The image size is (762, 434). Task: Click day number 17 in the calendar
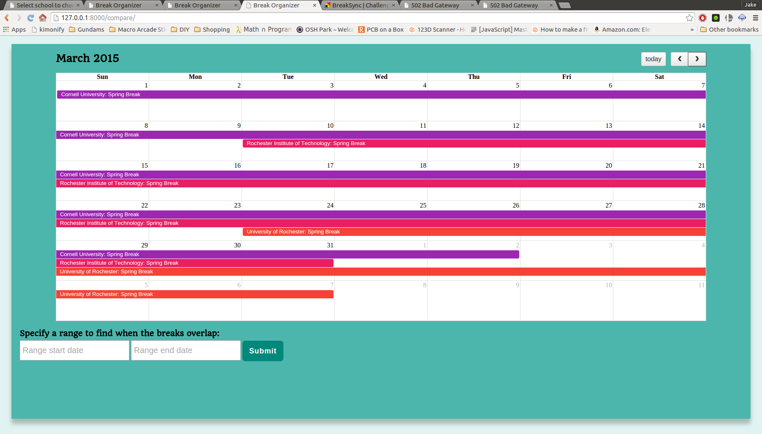330,166
